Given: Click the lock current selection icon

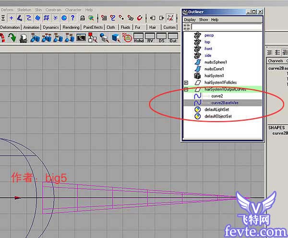Looking at the screenshot, I should (x=83, y=18).
